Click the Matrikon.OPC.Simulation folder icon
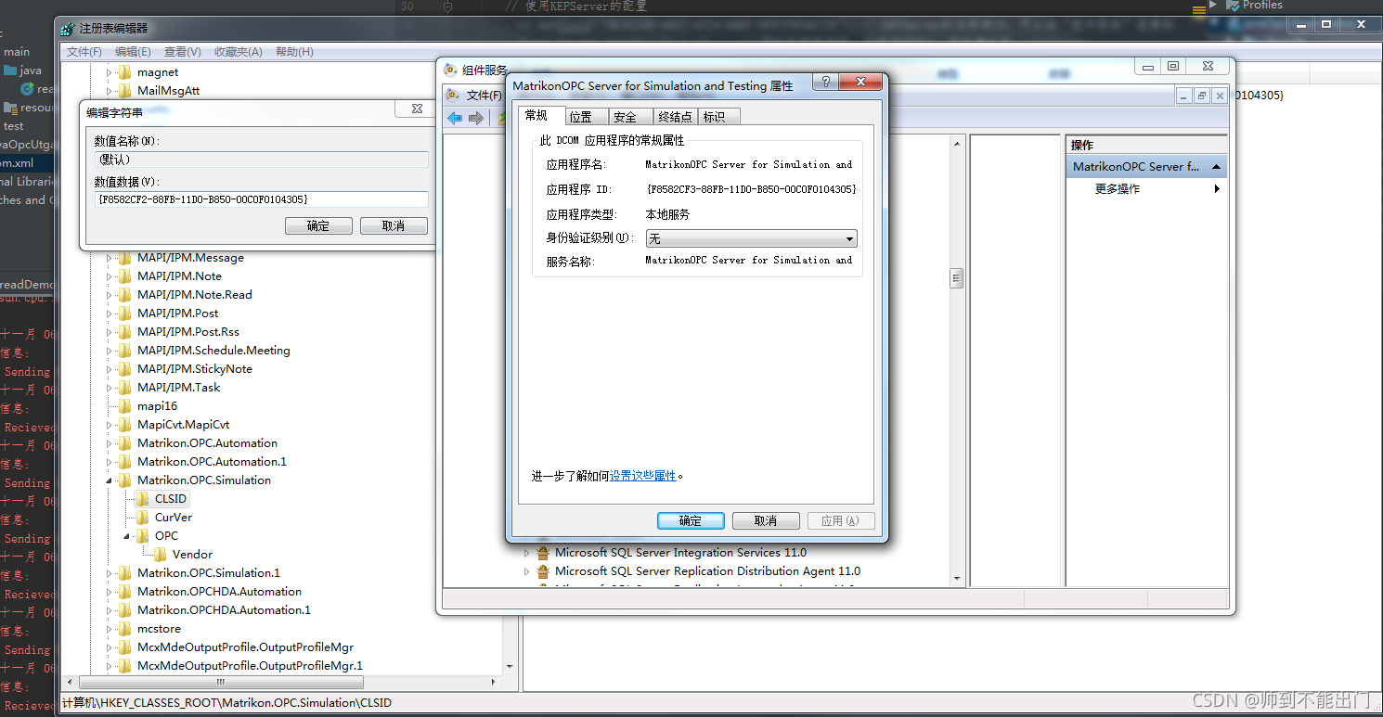This screenshot has width=1383, height=717. [125, 480]
